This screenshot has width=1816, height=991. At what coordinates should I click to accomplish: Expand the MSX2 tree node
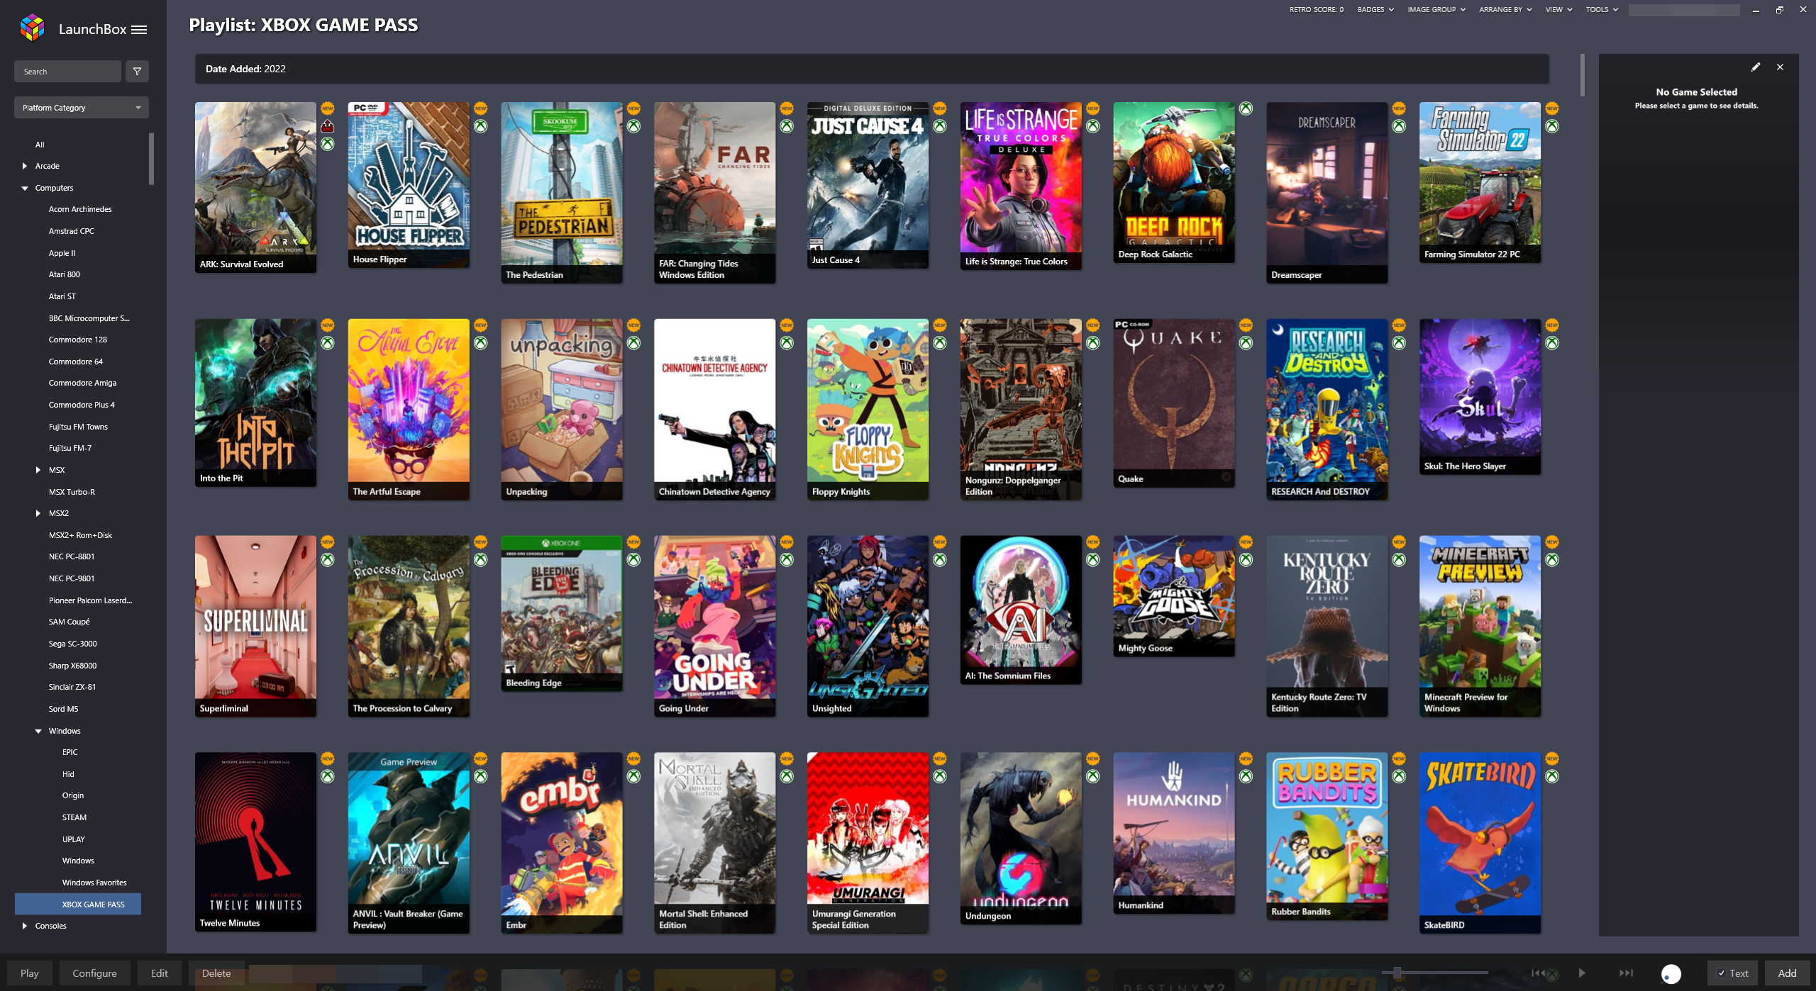(x=38, y=513)
